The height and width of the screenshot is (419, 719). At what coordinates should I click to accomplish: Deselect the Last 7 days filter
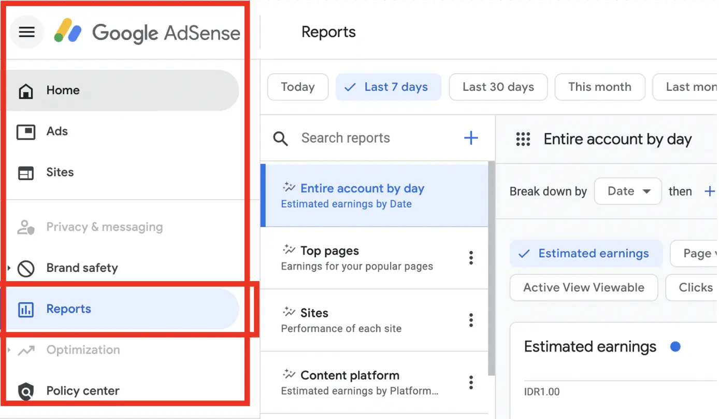[388, 87]
